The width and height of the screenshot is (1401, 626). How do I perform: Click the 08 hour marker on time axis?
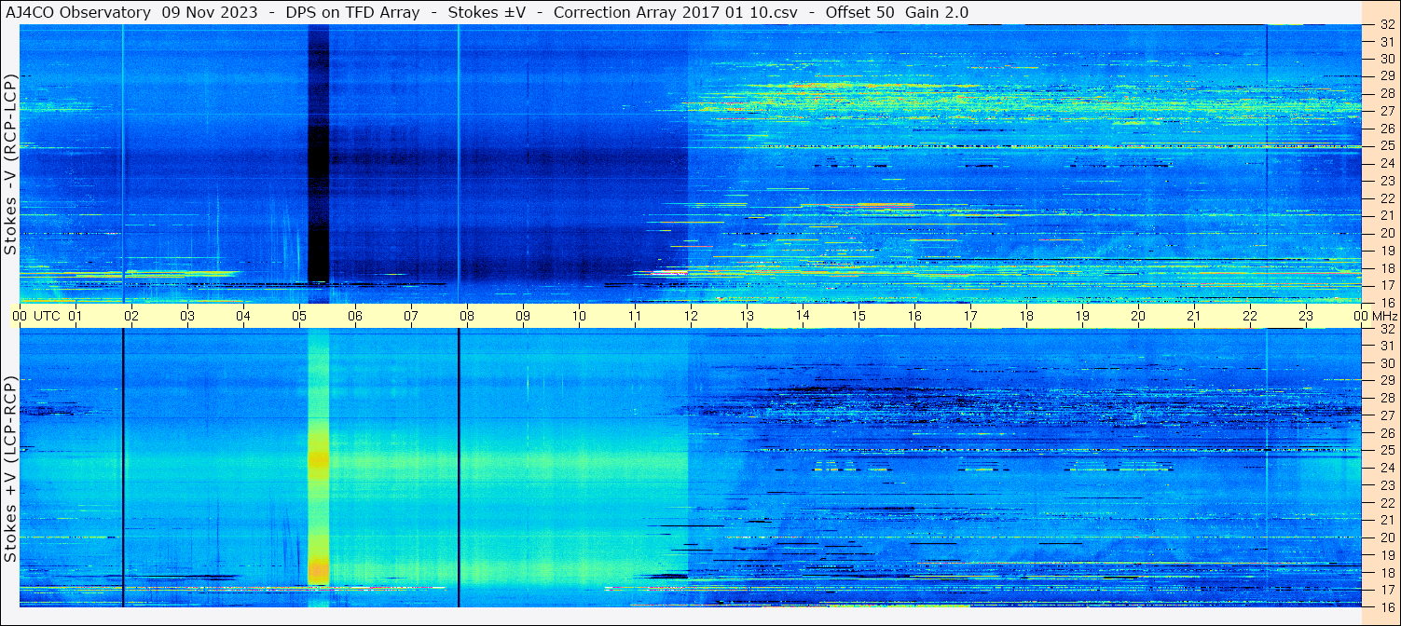(467, 316)
